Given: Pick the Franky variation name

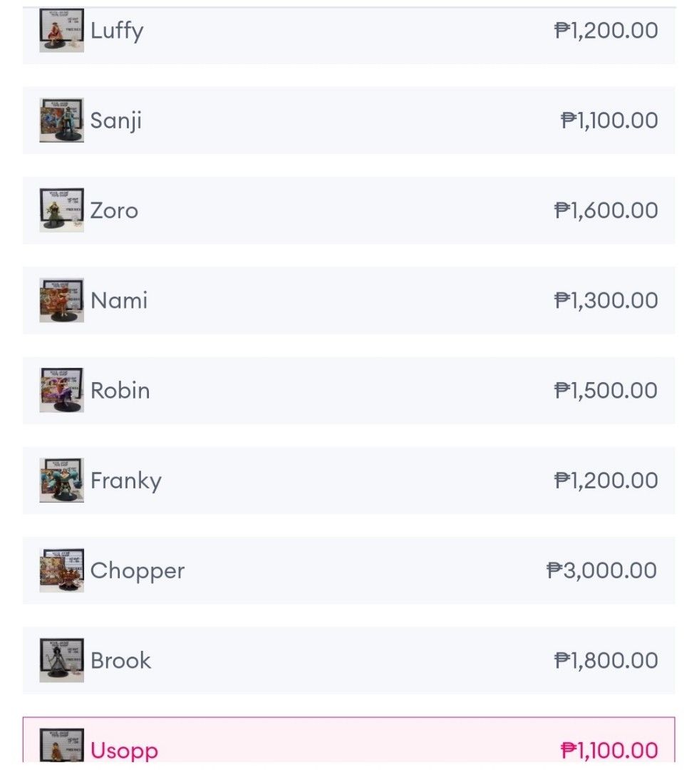Looking at the screenshot, I should click(x=126, y=481).
